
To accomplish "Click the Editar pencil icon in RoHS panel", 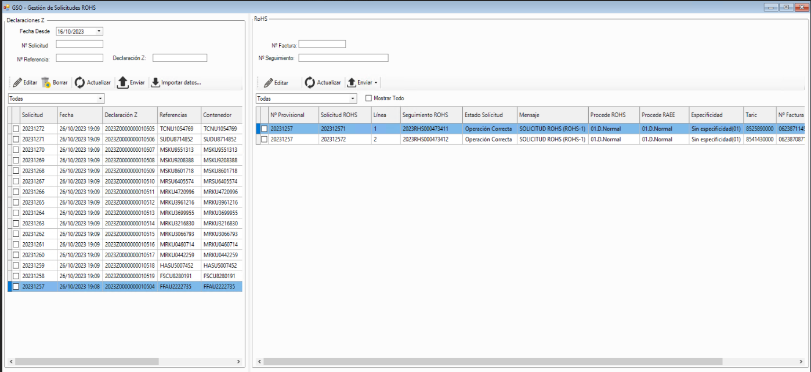I will (x=269, y=82).
